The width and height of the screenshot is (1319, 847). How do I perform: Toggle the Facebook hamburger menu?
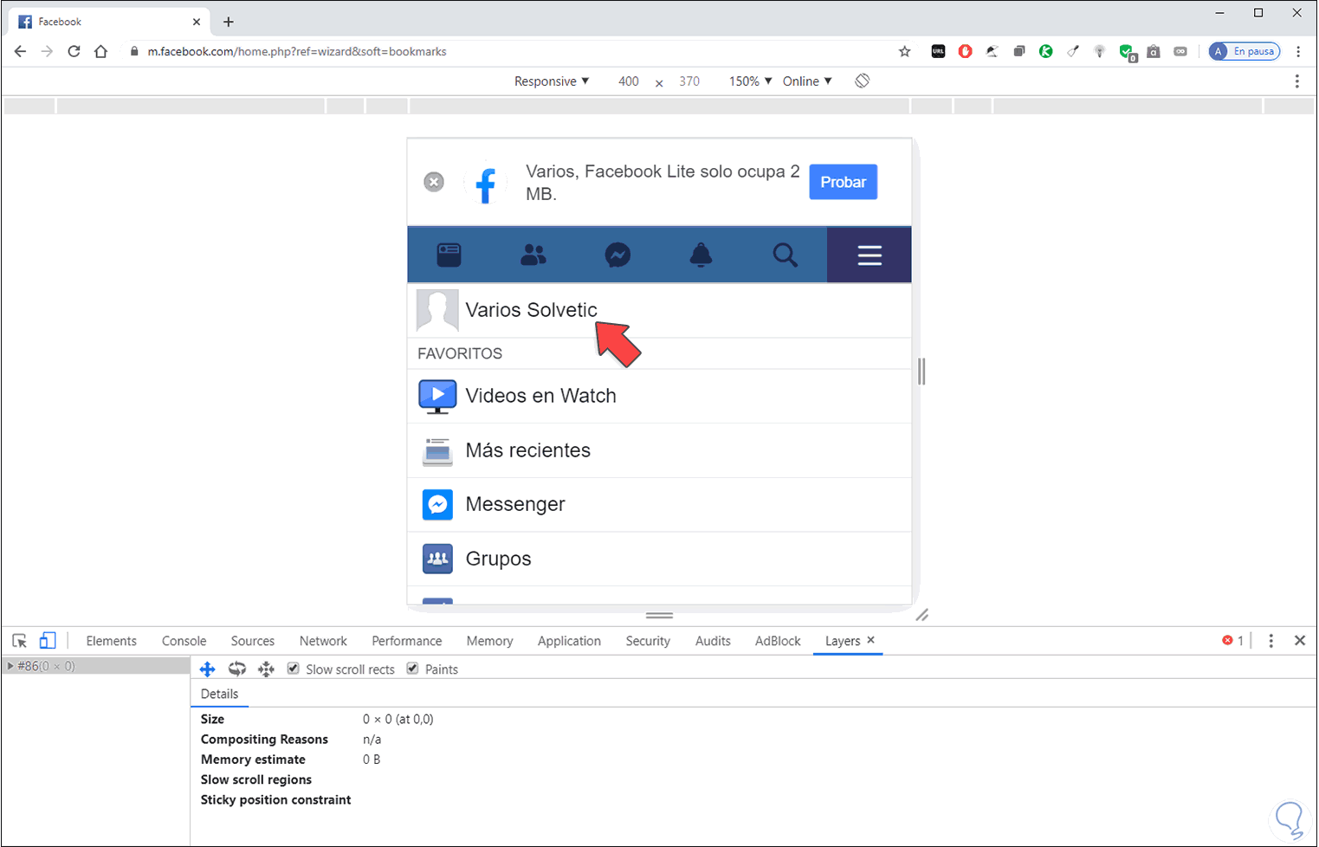870,255
